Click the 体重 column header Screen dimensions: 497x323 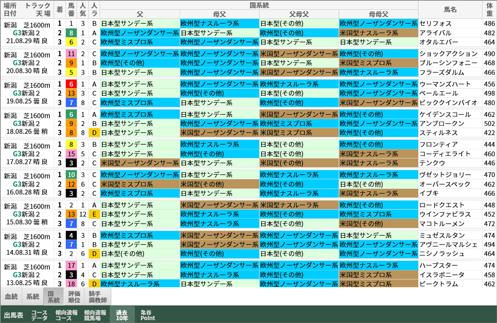490,10
